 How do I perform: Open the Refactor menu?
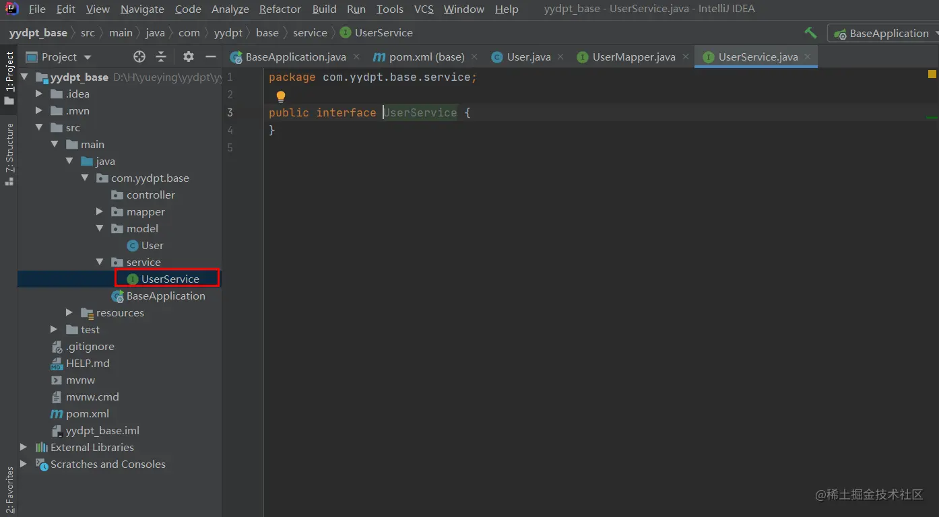280,9
